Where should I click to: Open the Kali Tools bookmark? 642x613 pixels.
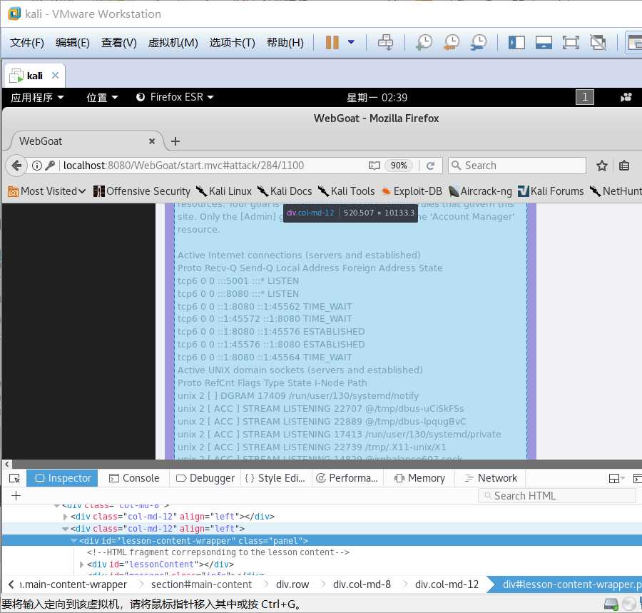(x=346, y=191)
